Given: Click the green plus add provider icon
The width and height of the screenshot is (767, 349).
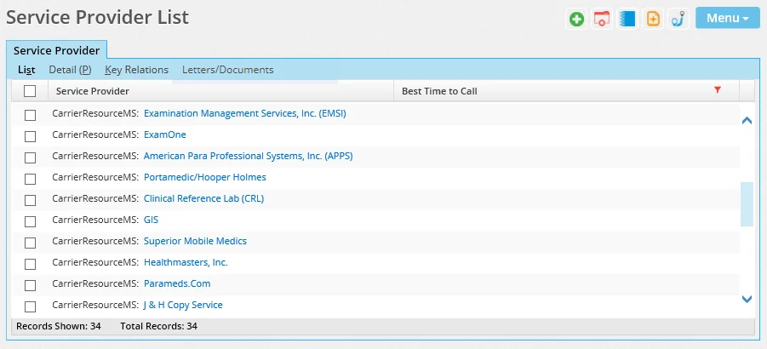Looking at the screenshot, I should (x=576, y=19).
